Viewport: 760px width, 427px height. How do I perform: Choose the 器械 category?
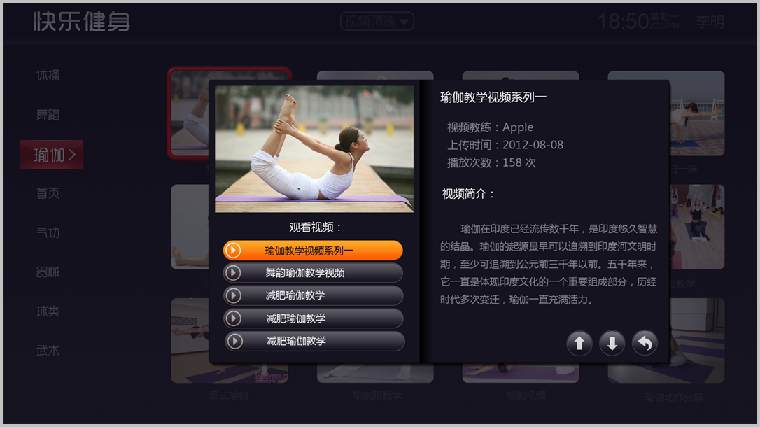tap(48, 272)
